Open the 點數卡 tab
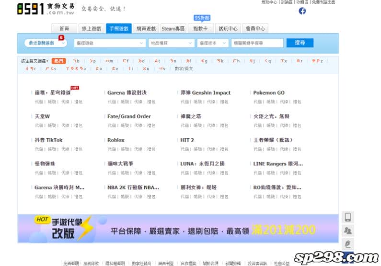The height and width of the screenshot is (266, 381). 200,28
